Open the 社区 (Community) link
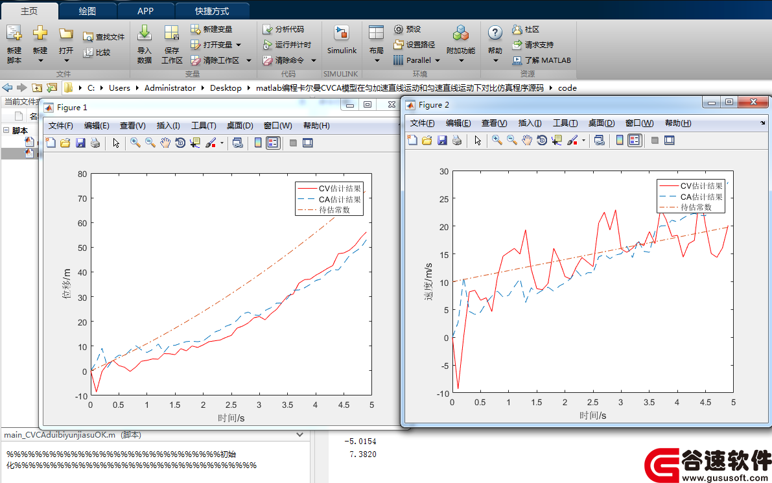The height and width of the screenshot is (483, 772). tap(525, 29)
